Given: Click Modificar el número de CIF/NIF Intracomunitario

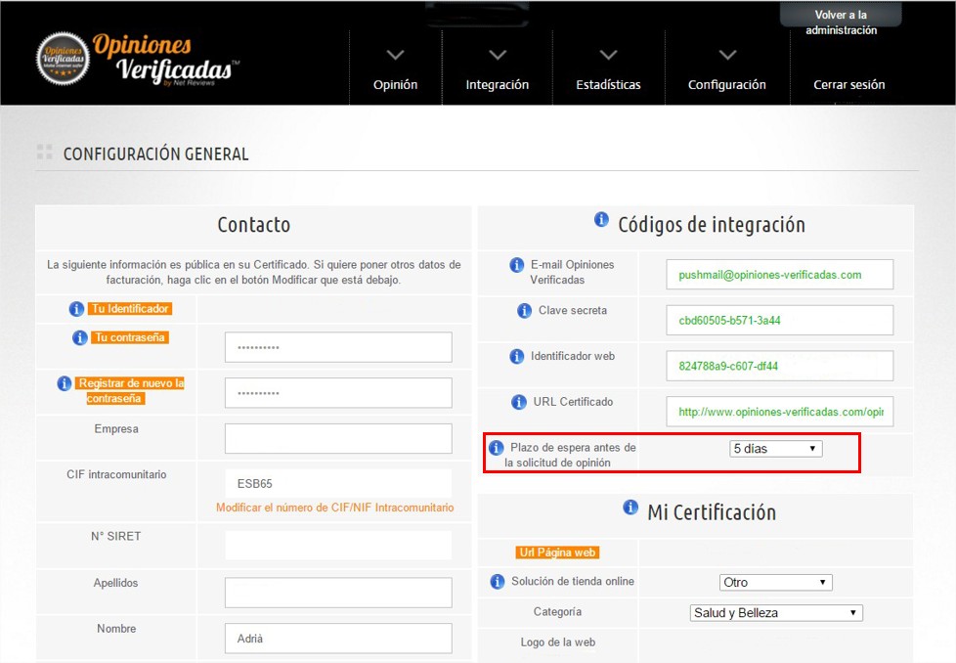Looking at the screenshot, I should [x=334, y=508].
